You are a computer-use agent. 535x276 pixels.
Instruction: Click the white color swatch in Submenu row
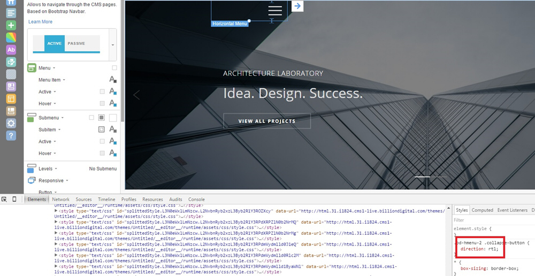point(113,118)
